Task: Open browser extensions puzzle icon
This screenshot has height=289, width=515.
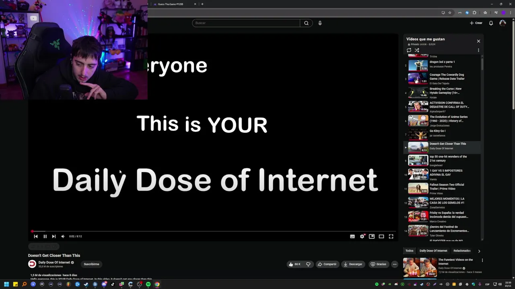Action: click(474, 12)
